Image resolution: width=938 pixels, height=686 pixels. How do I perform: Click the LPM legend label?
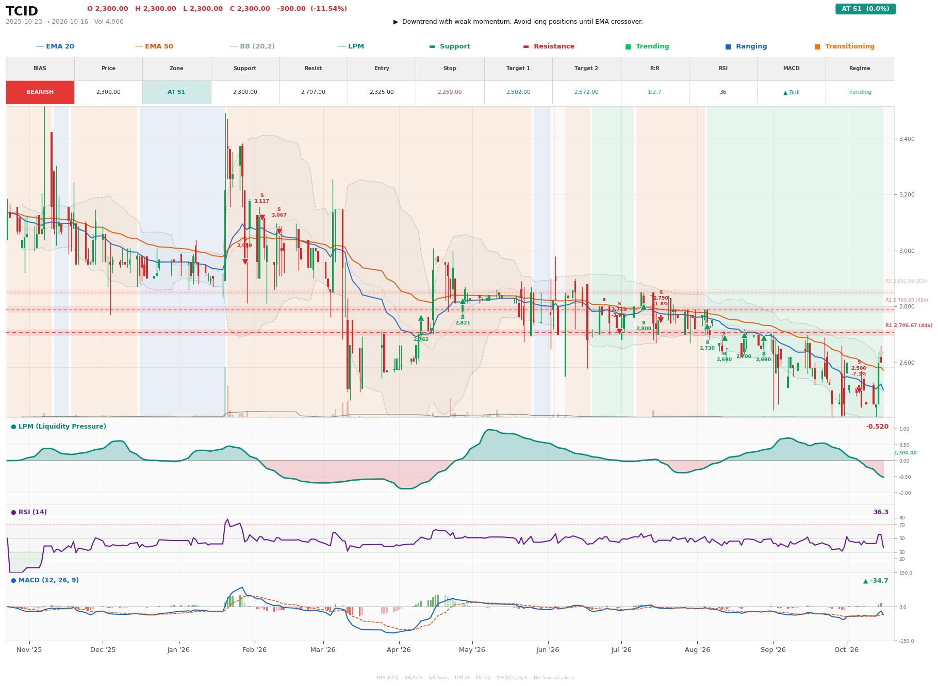pos(351,46)
